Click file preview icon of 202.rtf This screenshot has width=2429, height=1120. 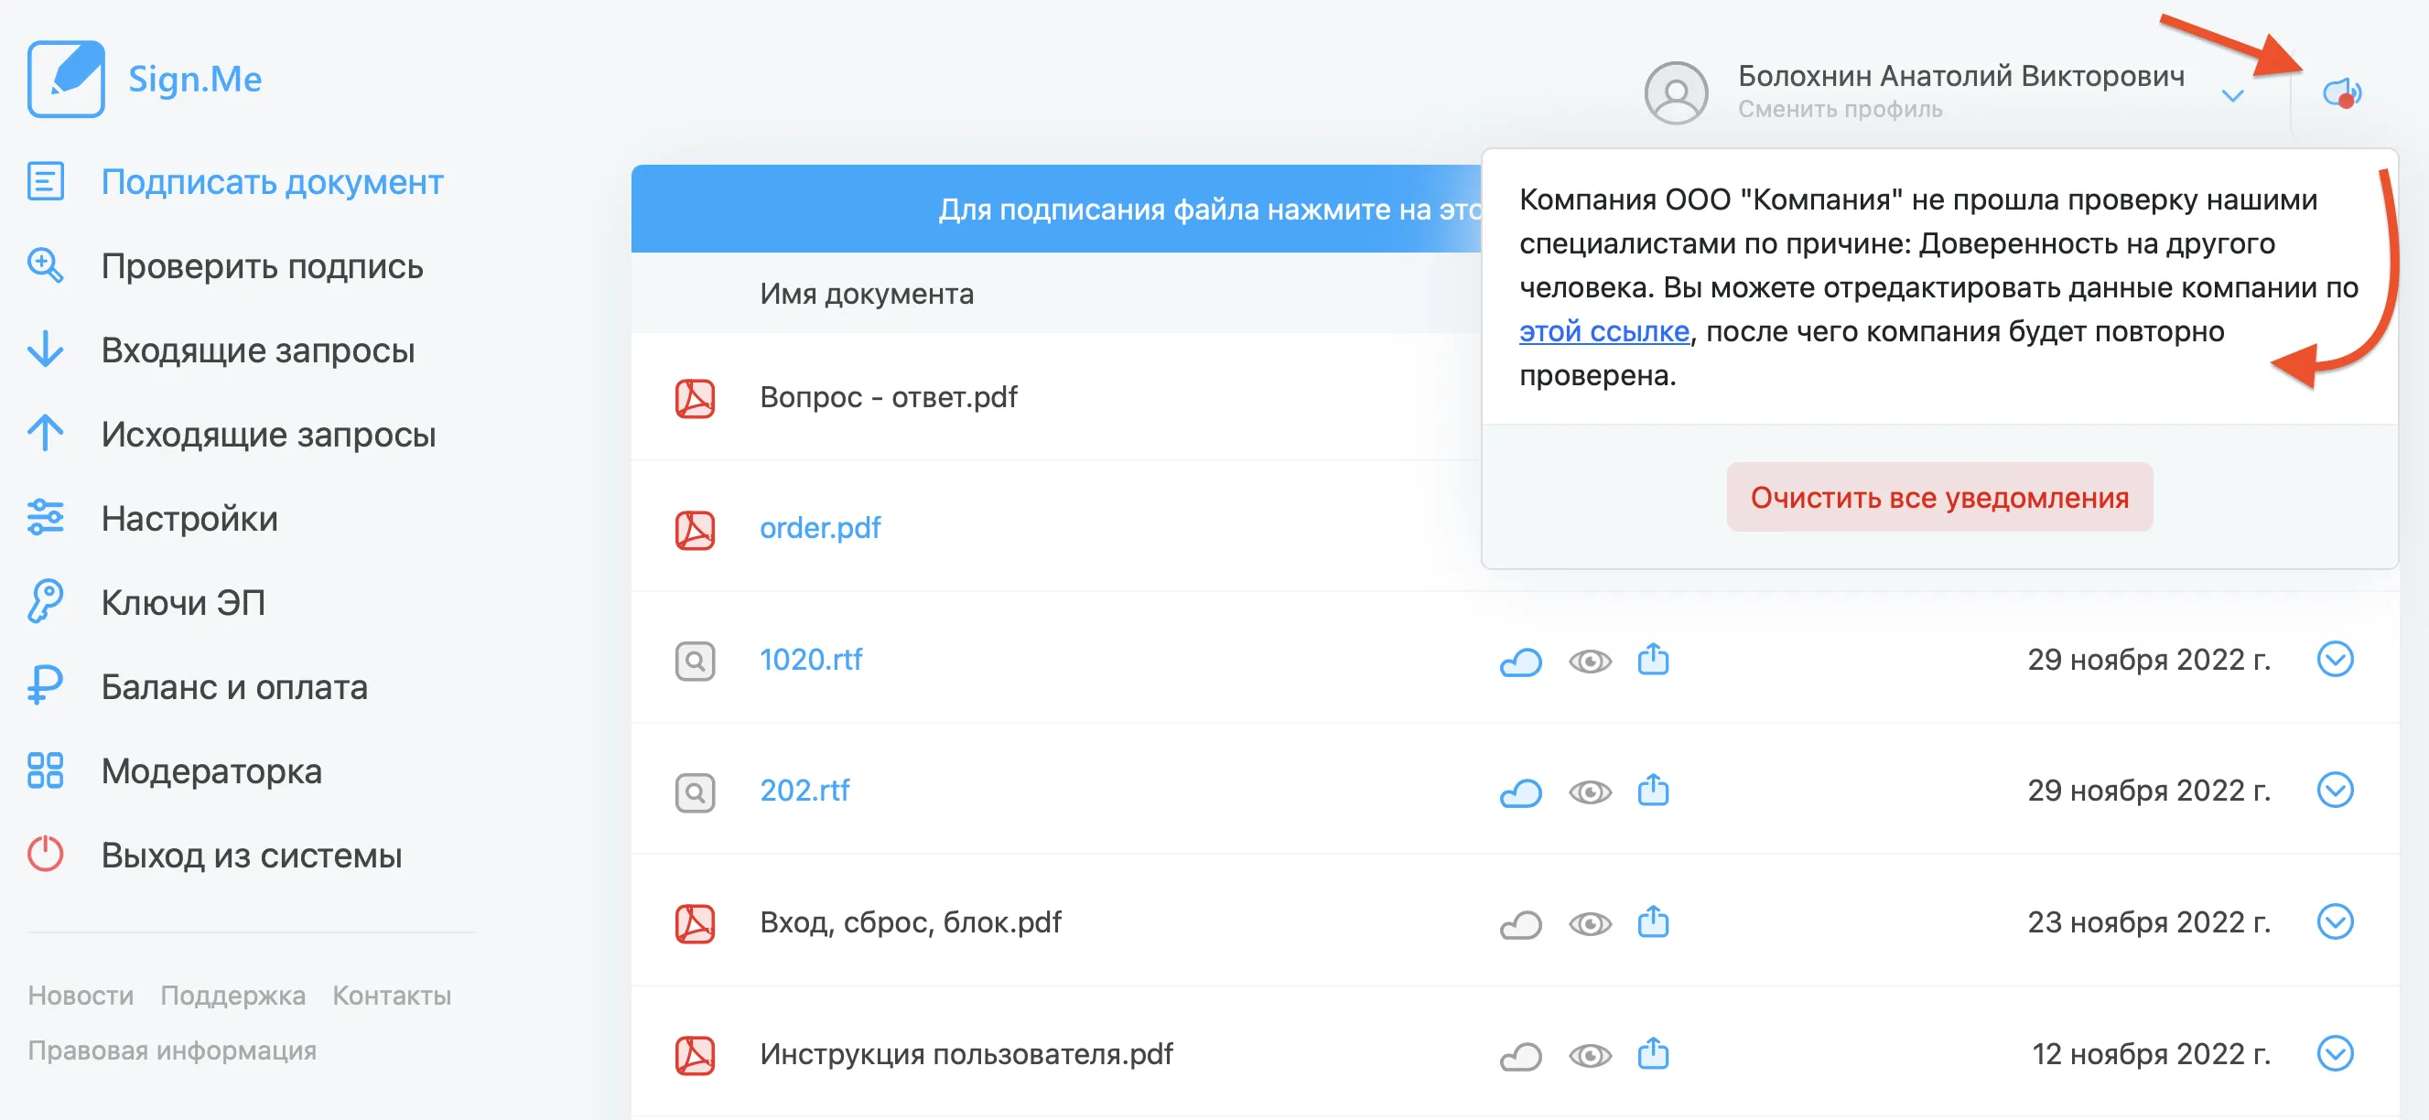(x=694, y=791)
